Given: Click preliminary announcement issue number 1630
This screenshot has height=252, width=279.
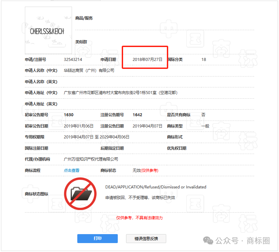Looking at the screenshot, I should (69, 115).
